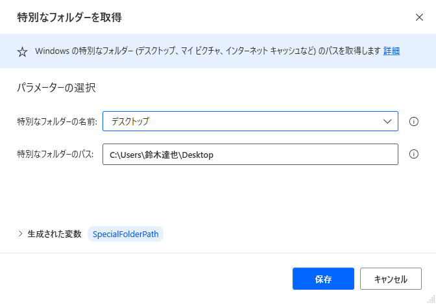Screen dimensions: 436x304
Task: Click the 特別なフォルダーを取得 dialog title
Action: point(69,18)
